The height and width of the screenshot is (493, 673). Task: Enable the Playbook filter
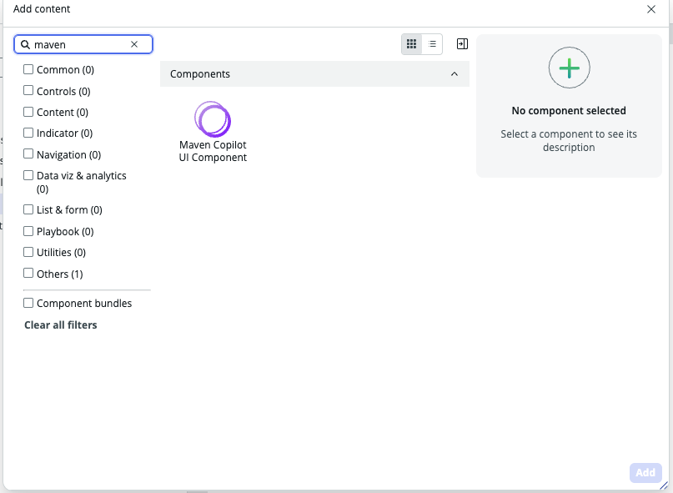[x=28, y=230]
